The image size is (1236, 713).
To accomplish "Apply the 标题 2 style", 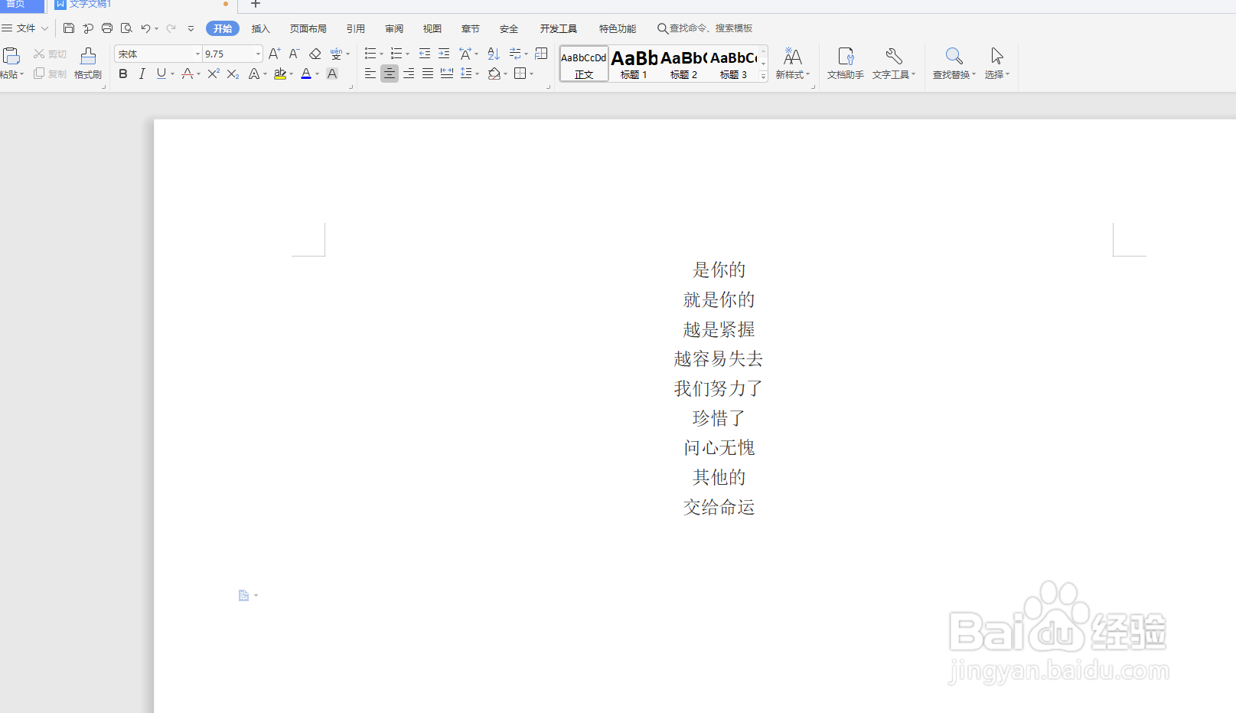I will click(x=683, y=64).
